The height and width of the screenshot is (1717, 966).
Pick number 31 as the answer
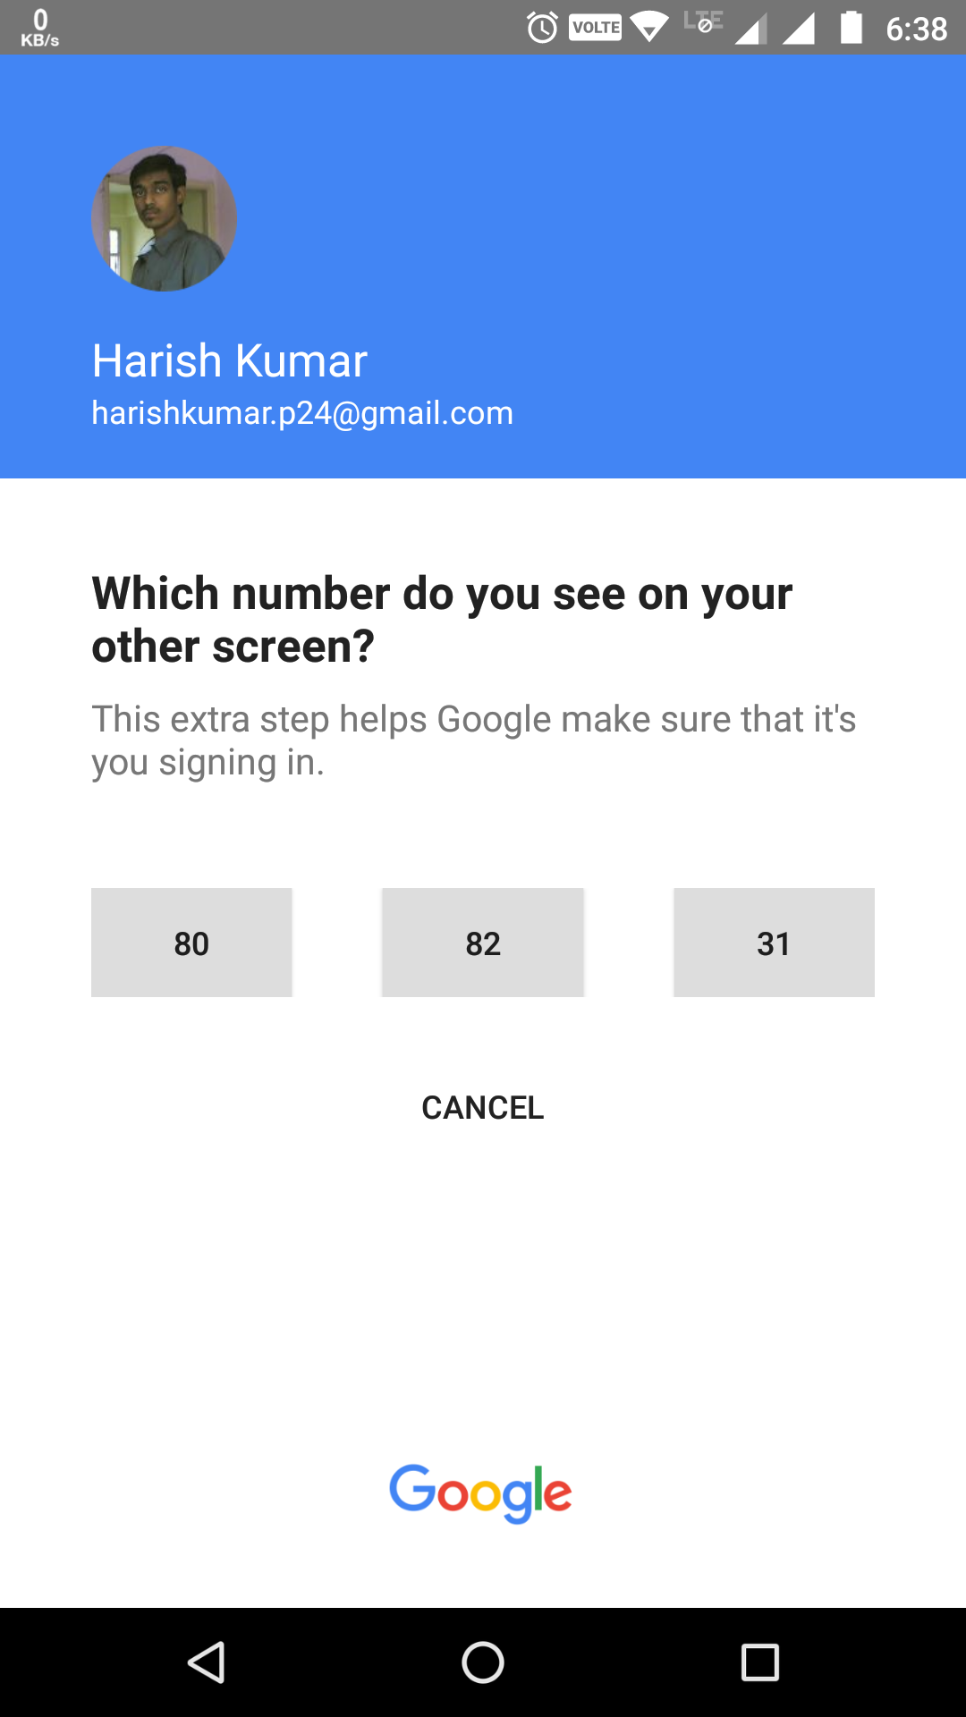(774, 943)
